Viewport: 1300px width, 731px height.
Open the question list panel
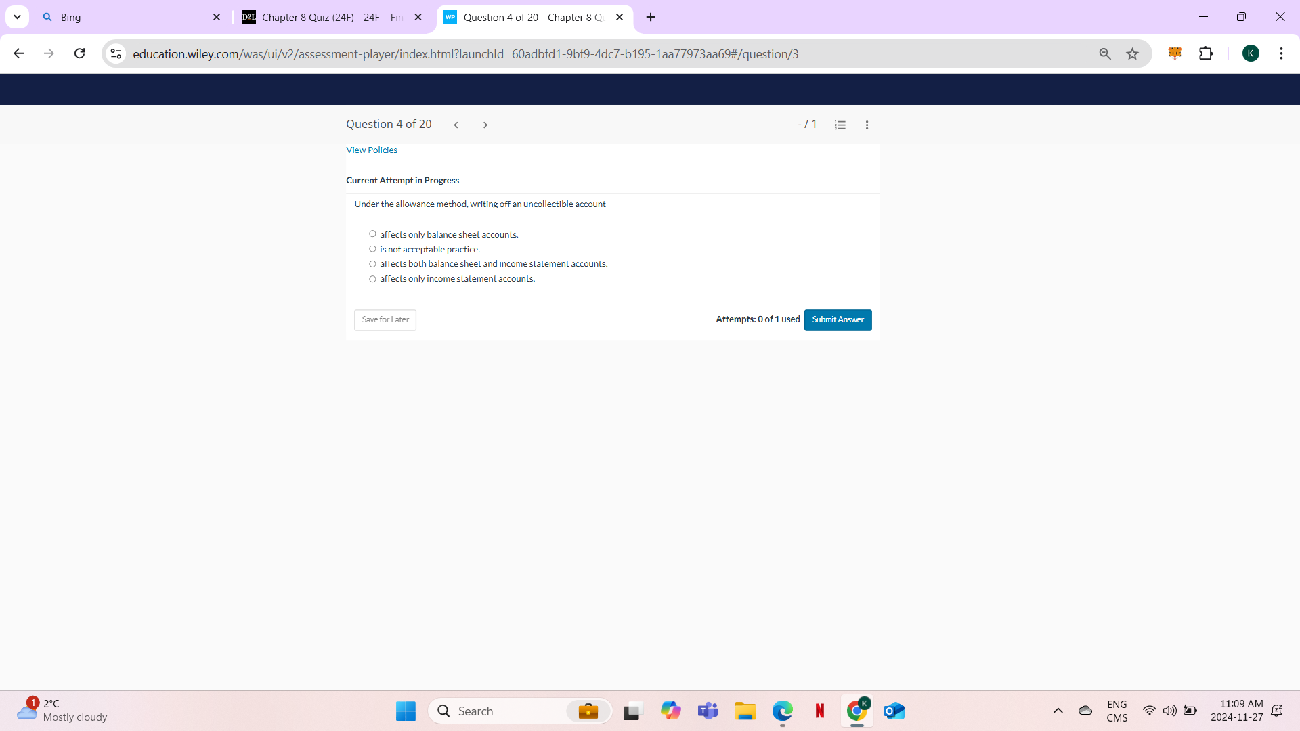840,125
